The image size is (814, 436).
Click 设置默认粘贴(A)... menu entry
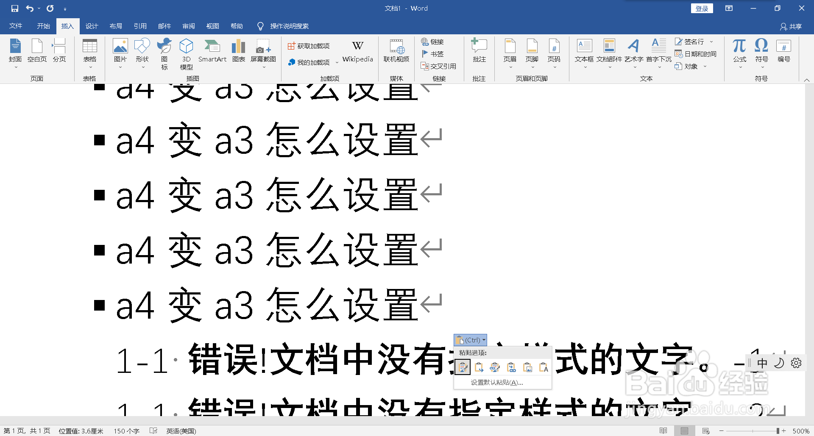(497, 382)
